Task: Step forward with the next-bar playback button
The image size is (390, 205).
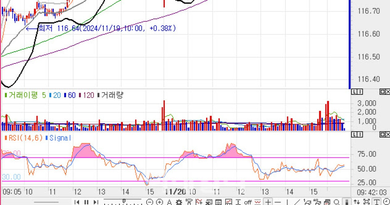Action: pyautogui.click(x=96, y=202)
